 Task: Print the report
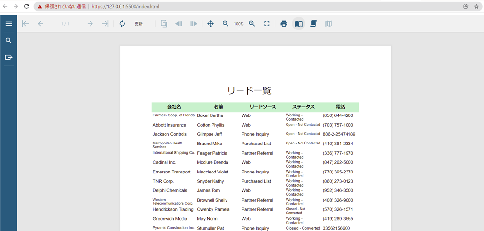(284, 24)
